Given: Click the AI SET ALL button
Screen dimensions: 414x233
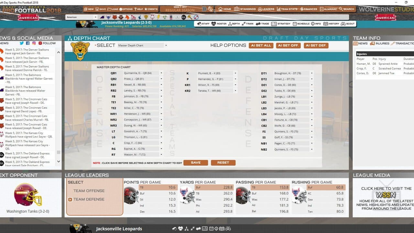Looking at the screenshot, I should (x=261, y=46).
